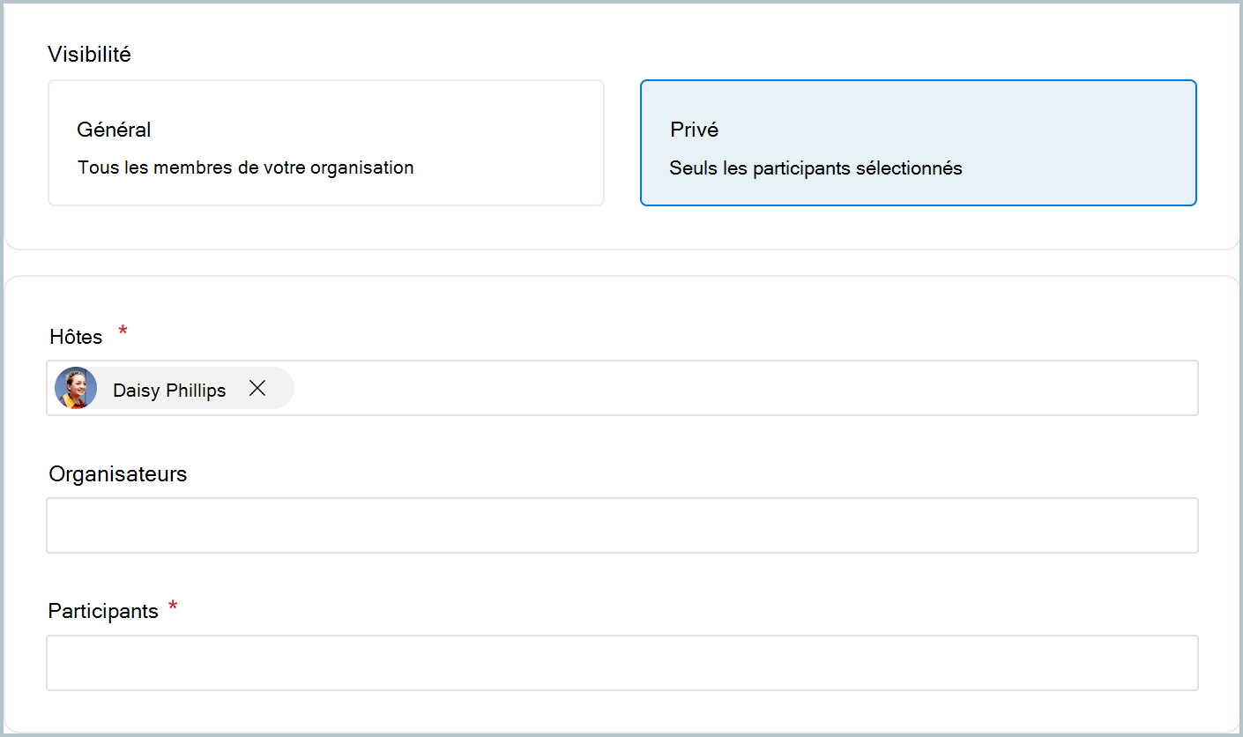This screenshot has width=1243, height=737.
Task: Click 'Tous les membres de votre organisation' text
Action: pyautogui.click(x=246, y=167)
